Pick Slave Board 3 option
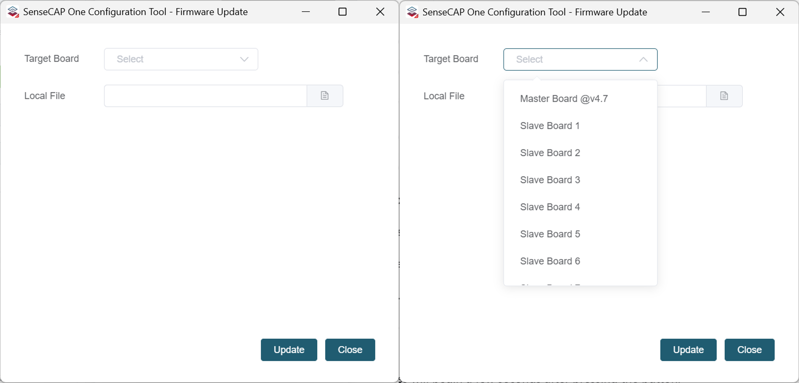 (x=550, y=180)
